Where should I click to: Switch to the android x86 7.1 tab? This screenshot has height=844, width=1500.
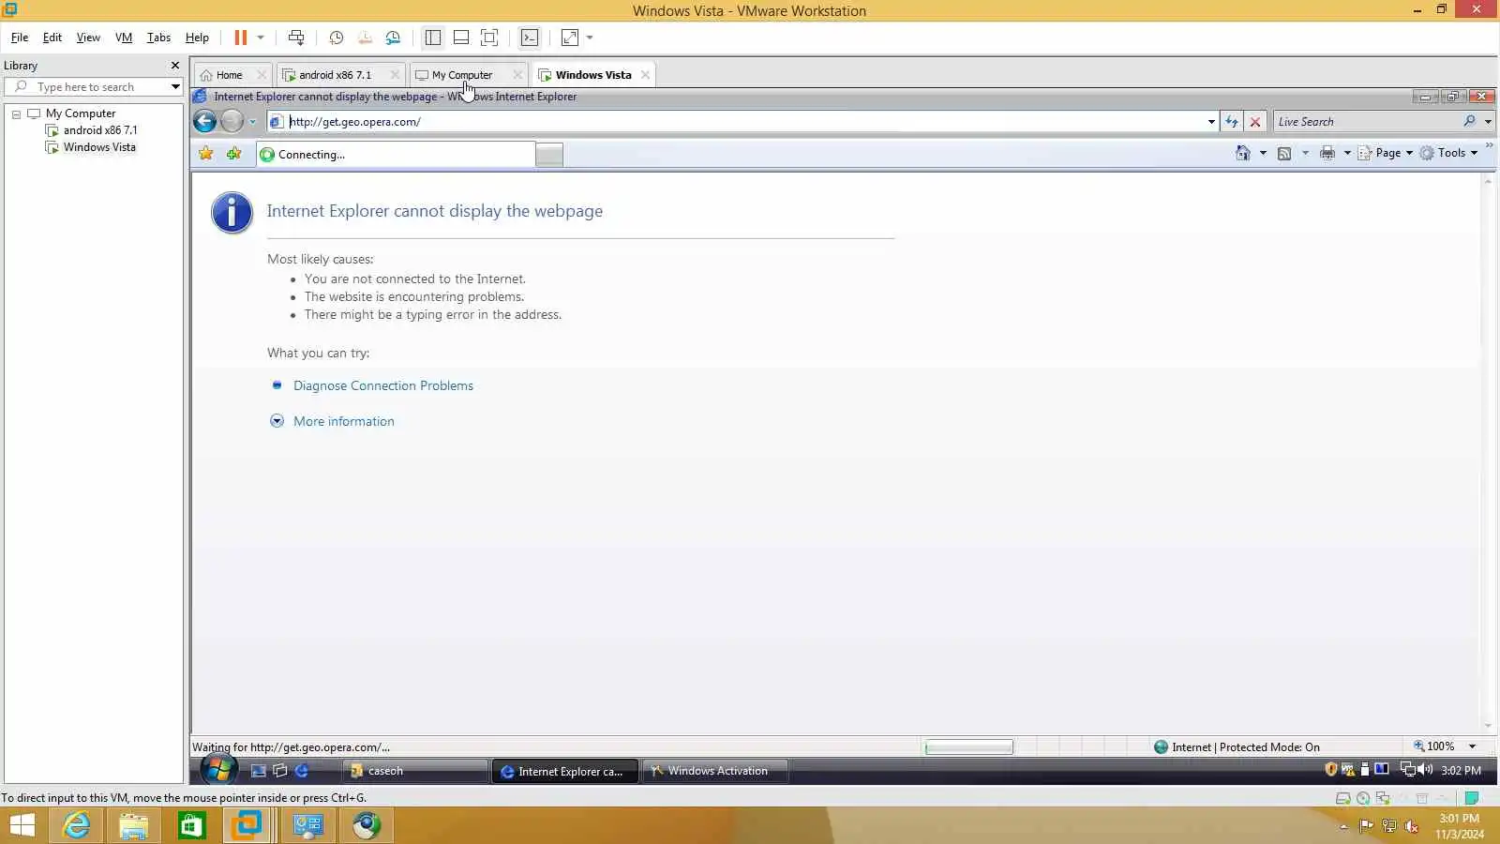point(335,75)
